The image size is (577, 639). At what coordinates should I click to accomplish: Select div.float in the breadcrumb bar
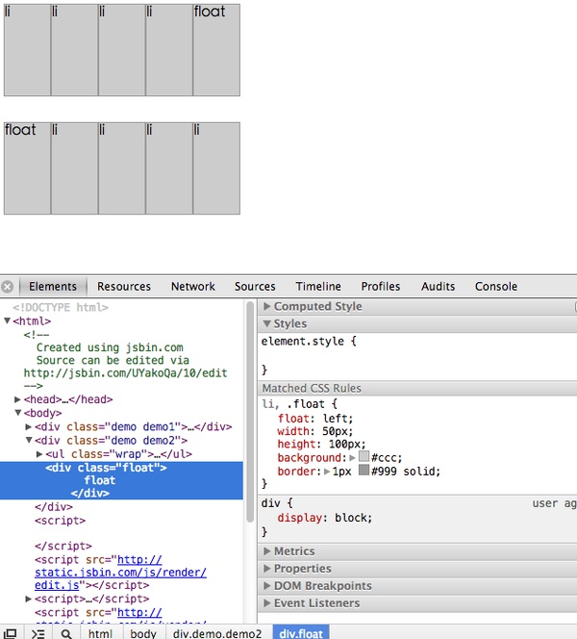tap(301, 633)
